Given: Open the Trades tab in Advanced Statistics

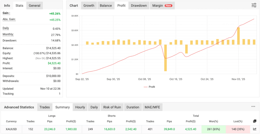Looking at the screenshot, I should 45,107.
